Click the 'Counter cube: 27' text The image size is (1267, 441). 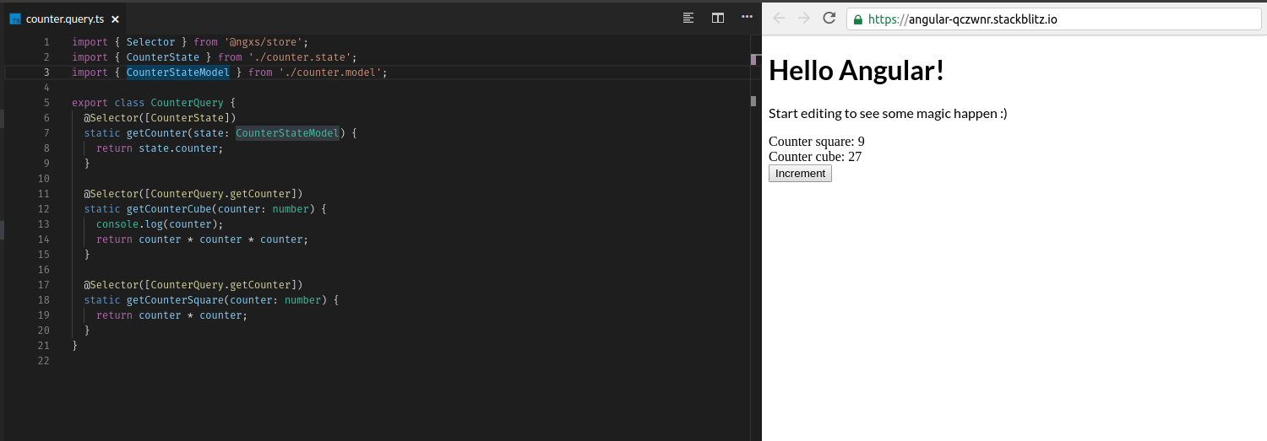point(815,157)
